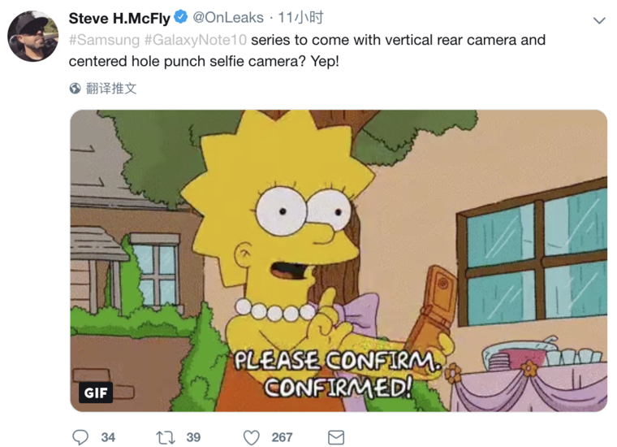Viewport: 617px width, 447px height.
Task: Send tweet via envelope message icon
Action: tap(336, 437)
